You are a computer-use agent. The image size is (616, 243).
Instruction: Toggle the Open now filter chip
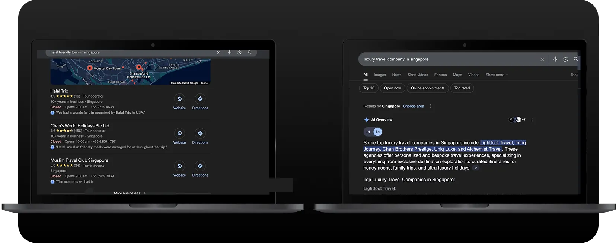[392, 88]
